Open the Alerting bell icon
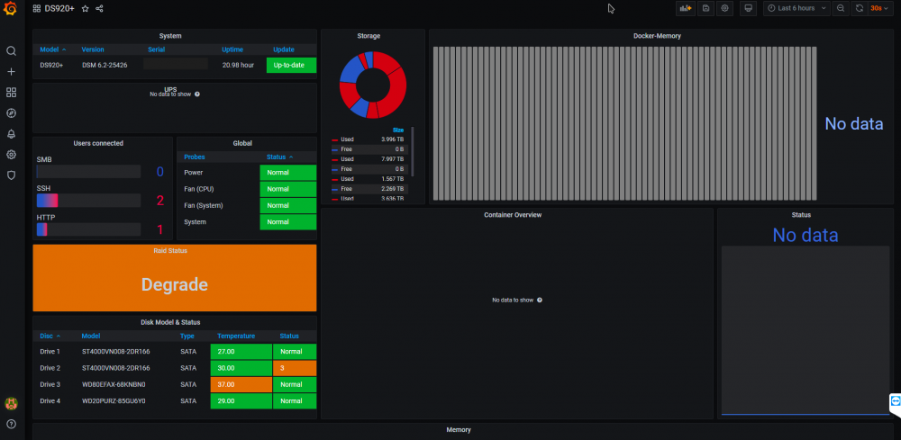 tap(11, 134)
